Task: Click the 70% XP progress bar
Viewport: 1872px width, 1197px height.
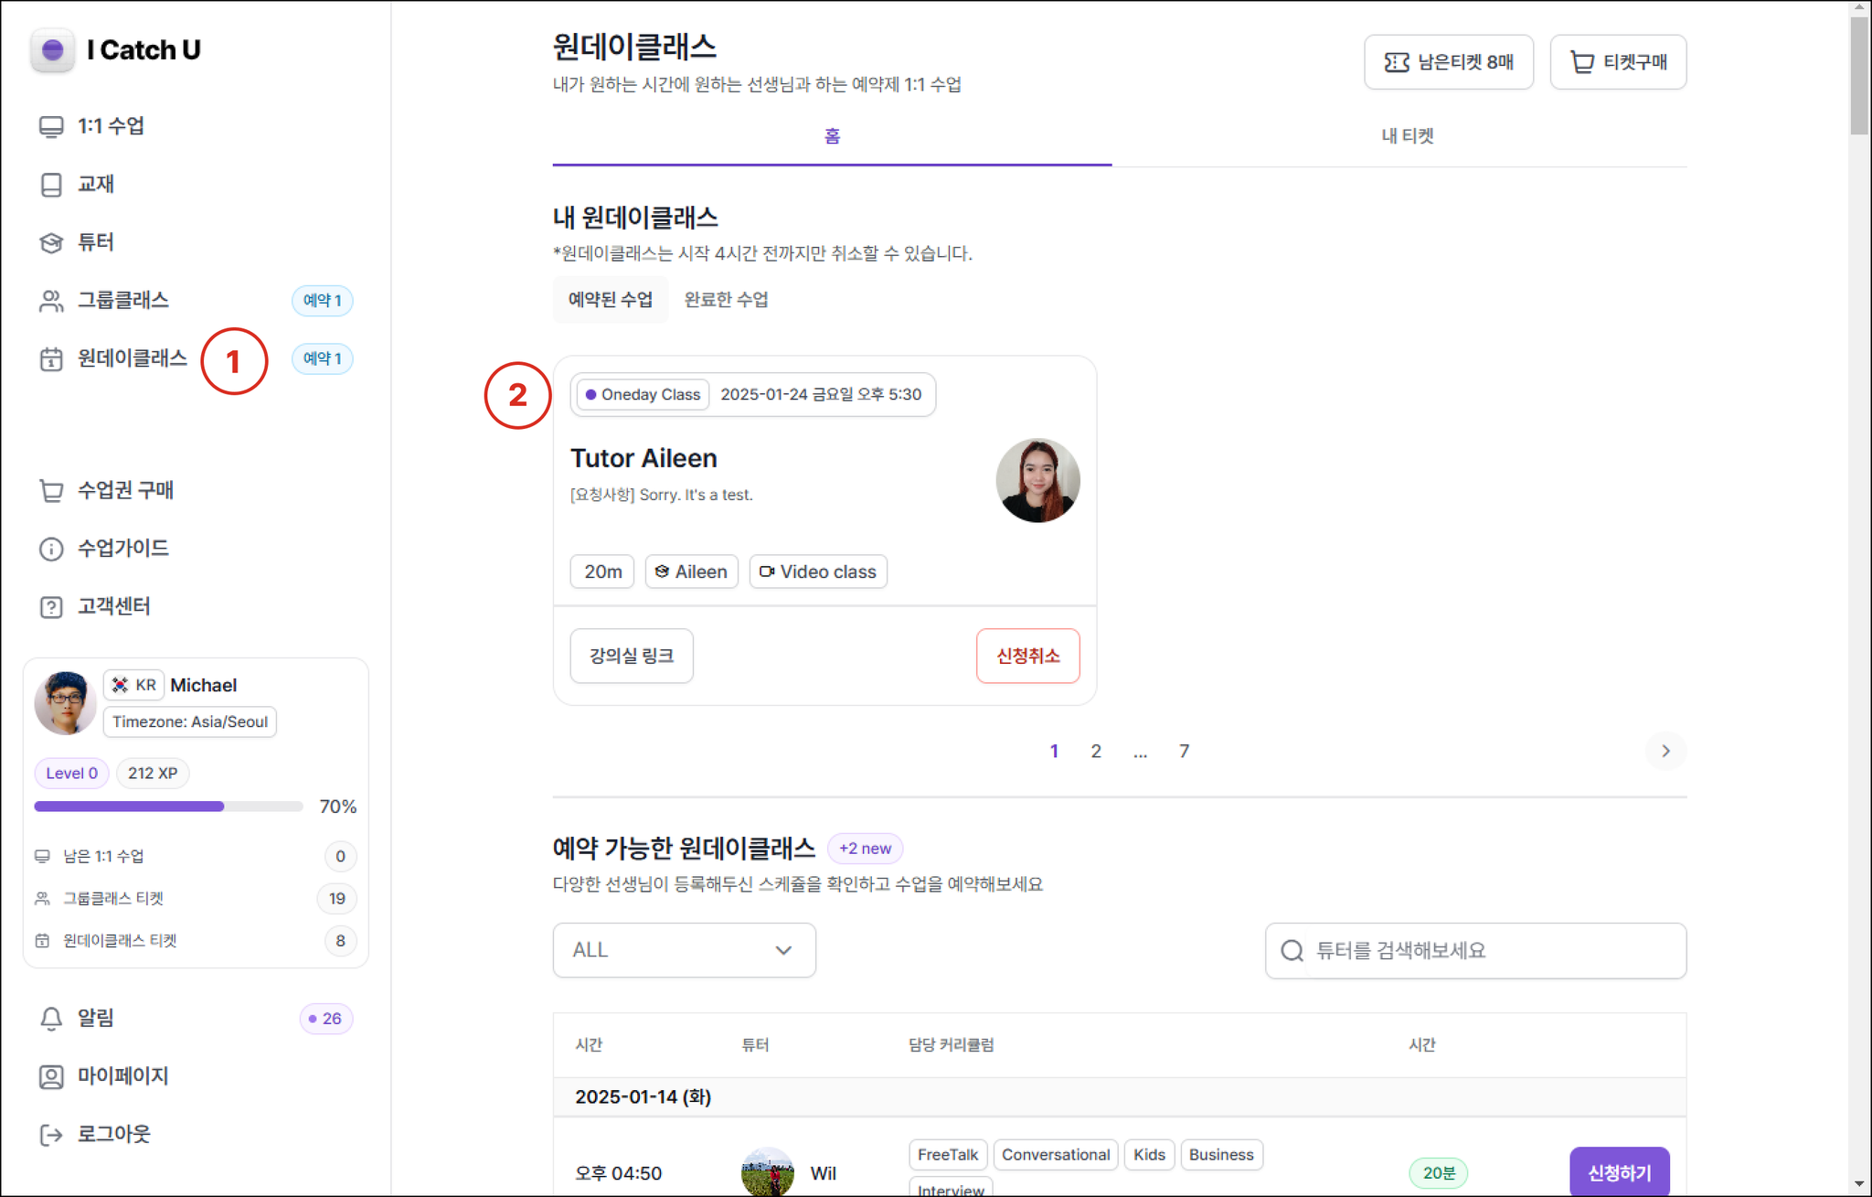Action: (x=168, y=807)
